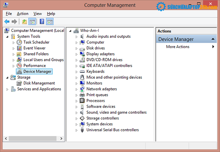Select Task Scheduler in the left tree
The width and height of the screenshot is (220, 152).
(36, 42)
